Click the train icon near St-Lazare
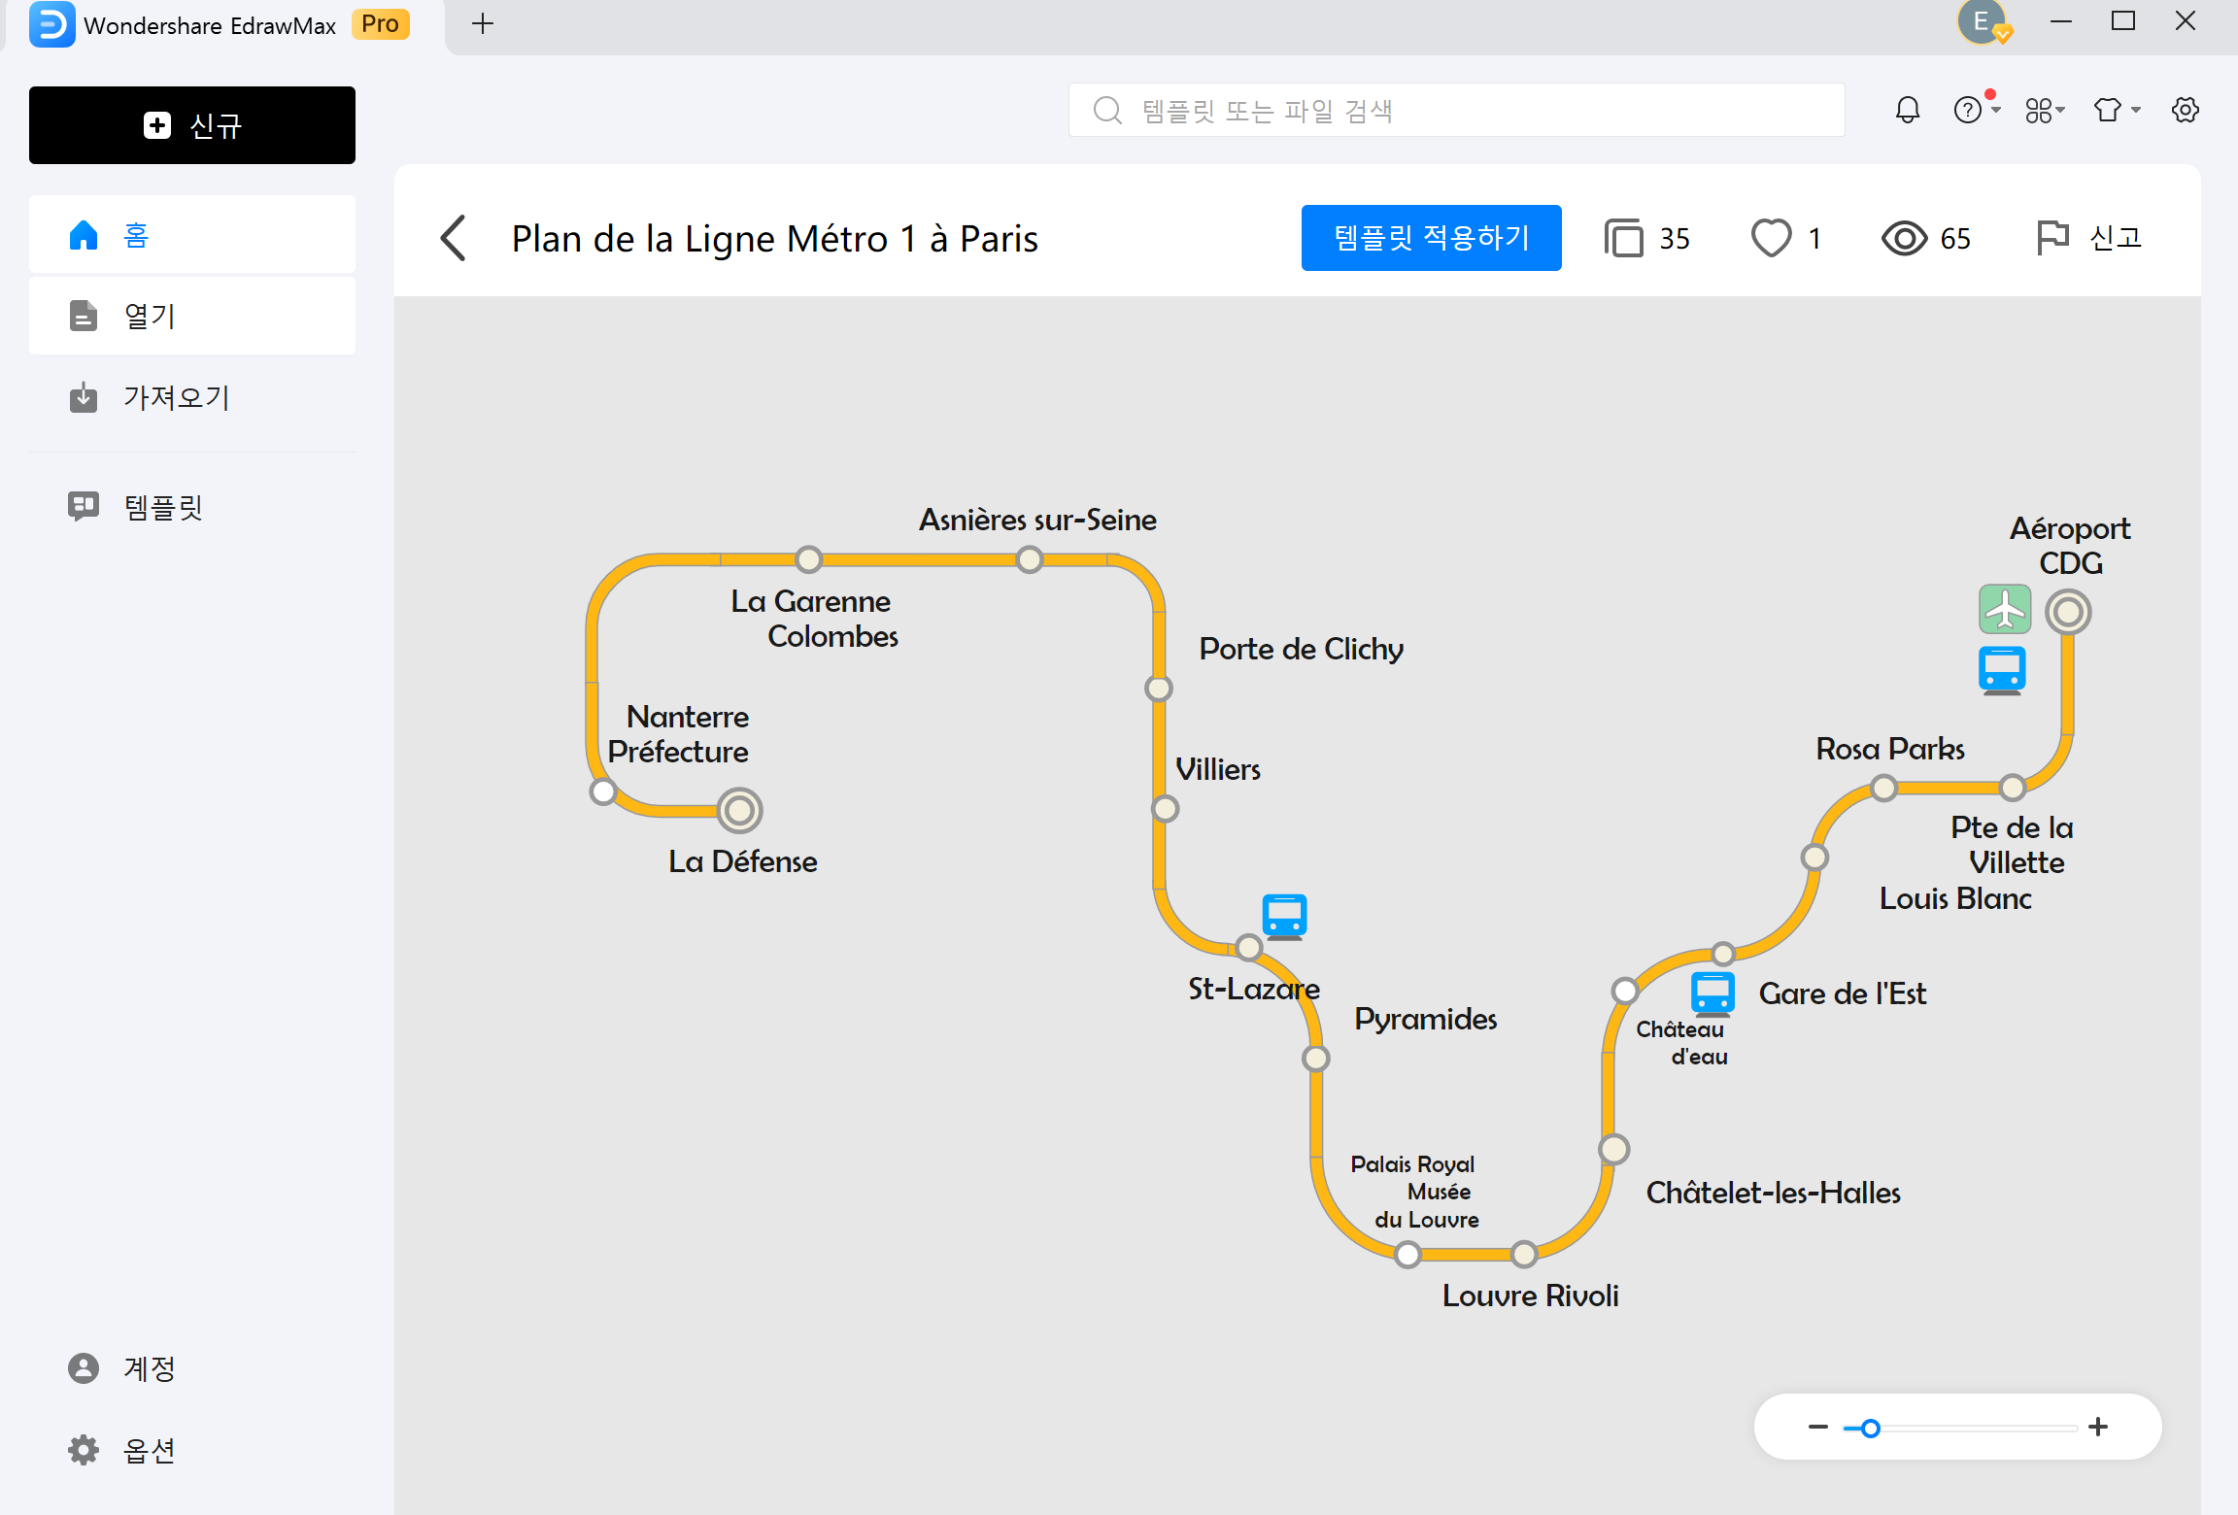 coord(1284,917)
